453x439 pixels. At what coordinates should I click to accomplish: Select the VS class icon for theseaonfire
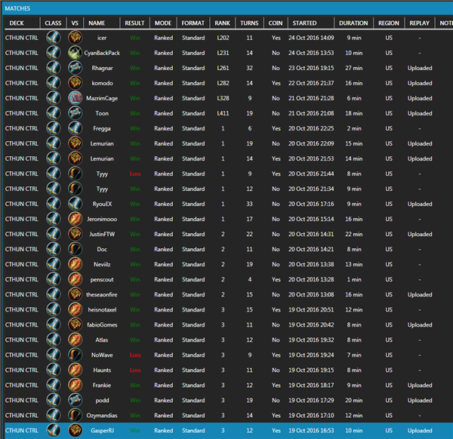(75, 294)
